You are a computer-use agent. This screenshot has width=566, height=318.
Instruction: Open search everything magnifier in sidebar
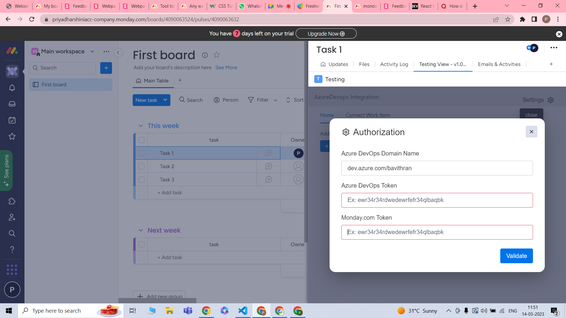(x=12, y=233)
